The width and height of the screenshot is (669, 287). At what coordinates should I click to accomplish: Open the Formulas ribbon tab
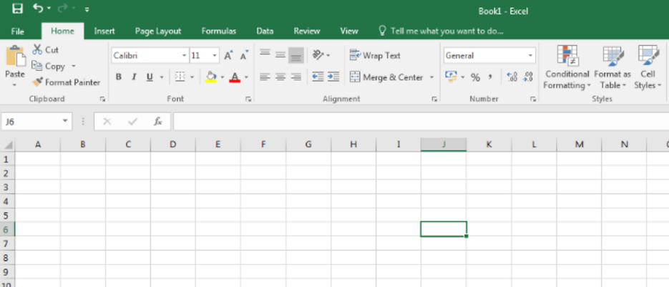(218, 31)
